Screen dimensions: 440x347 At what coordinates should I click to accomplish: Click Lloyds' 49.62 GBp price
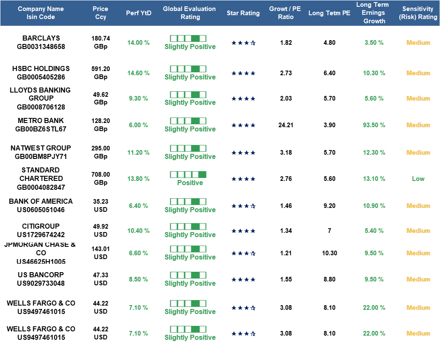[101, 98]
